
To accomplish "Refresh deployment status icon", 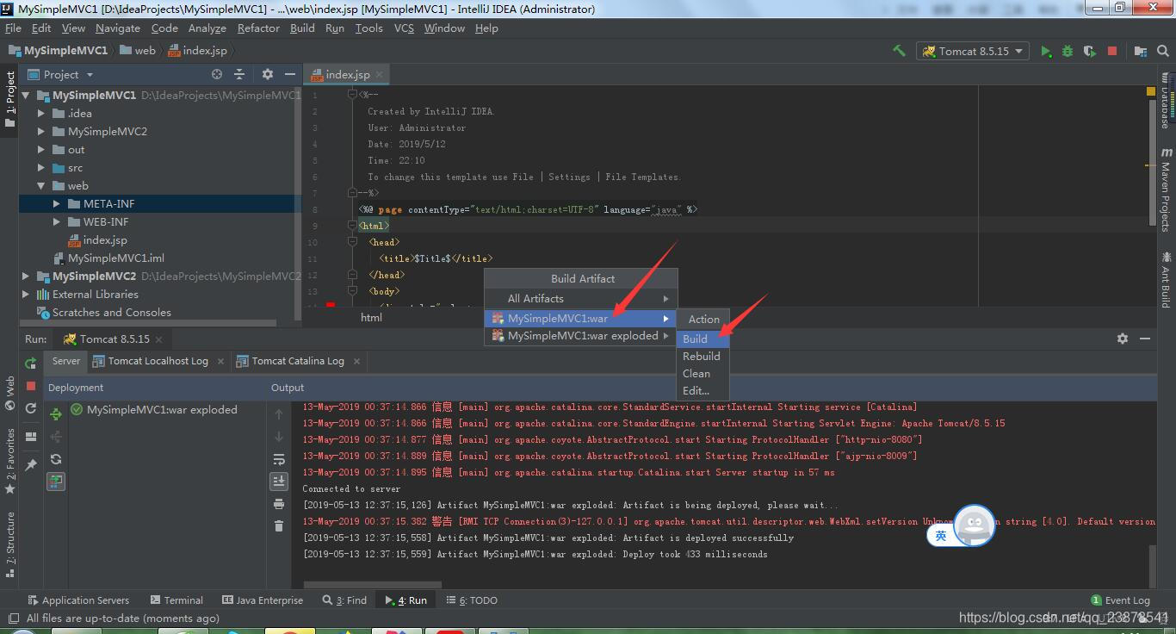I will point(56,459).
